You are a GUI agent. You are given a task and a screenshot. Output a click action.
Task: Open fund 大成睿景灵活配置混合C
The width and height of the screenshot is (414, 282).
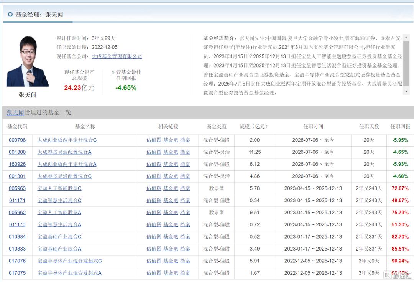coord(64,176)
